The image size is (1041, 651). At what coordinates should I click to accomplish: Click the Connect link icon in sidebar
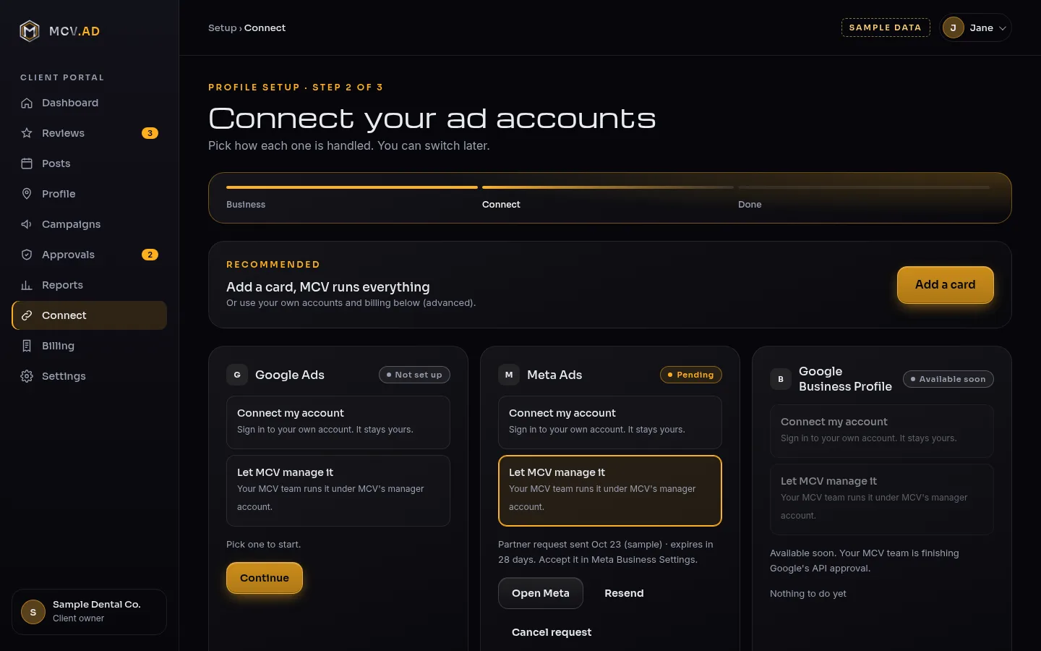point(27,315)
